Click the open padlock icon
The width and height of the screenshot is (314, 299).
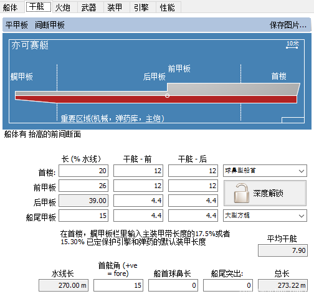coord(242,193)
